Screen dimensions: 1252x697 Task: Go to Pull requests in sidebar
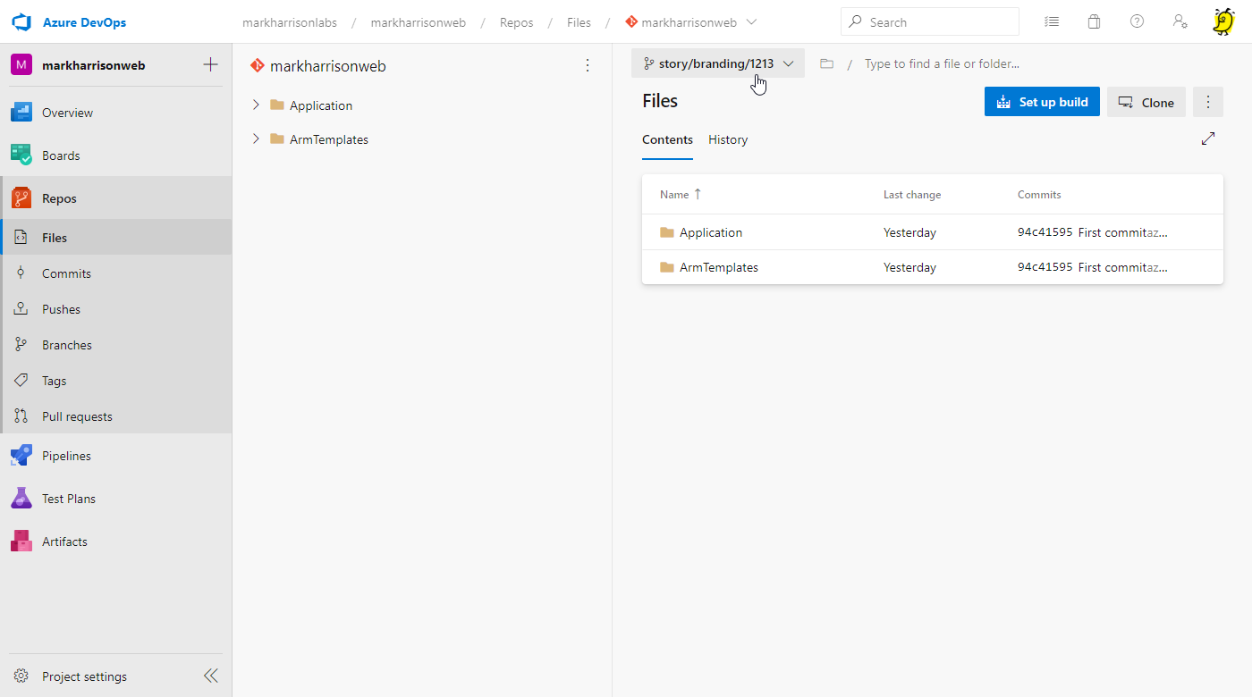click(x=77, y=416)
